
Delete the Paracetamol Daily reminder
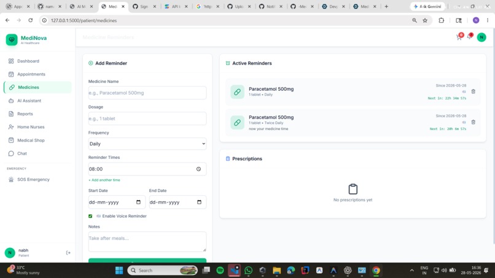pos(474,91)
